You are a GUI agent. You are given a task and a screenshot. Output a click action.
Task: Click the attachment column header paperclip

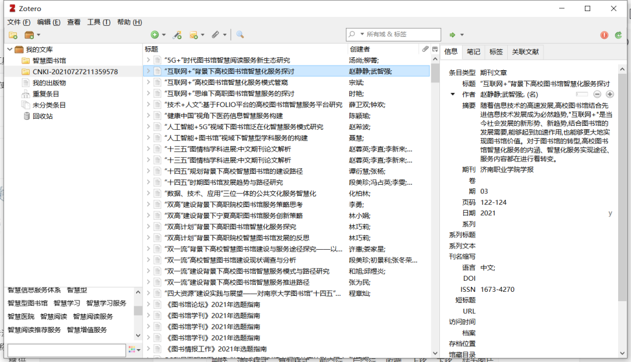click(425, 49)
